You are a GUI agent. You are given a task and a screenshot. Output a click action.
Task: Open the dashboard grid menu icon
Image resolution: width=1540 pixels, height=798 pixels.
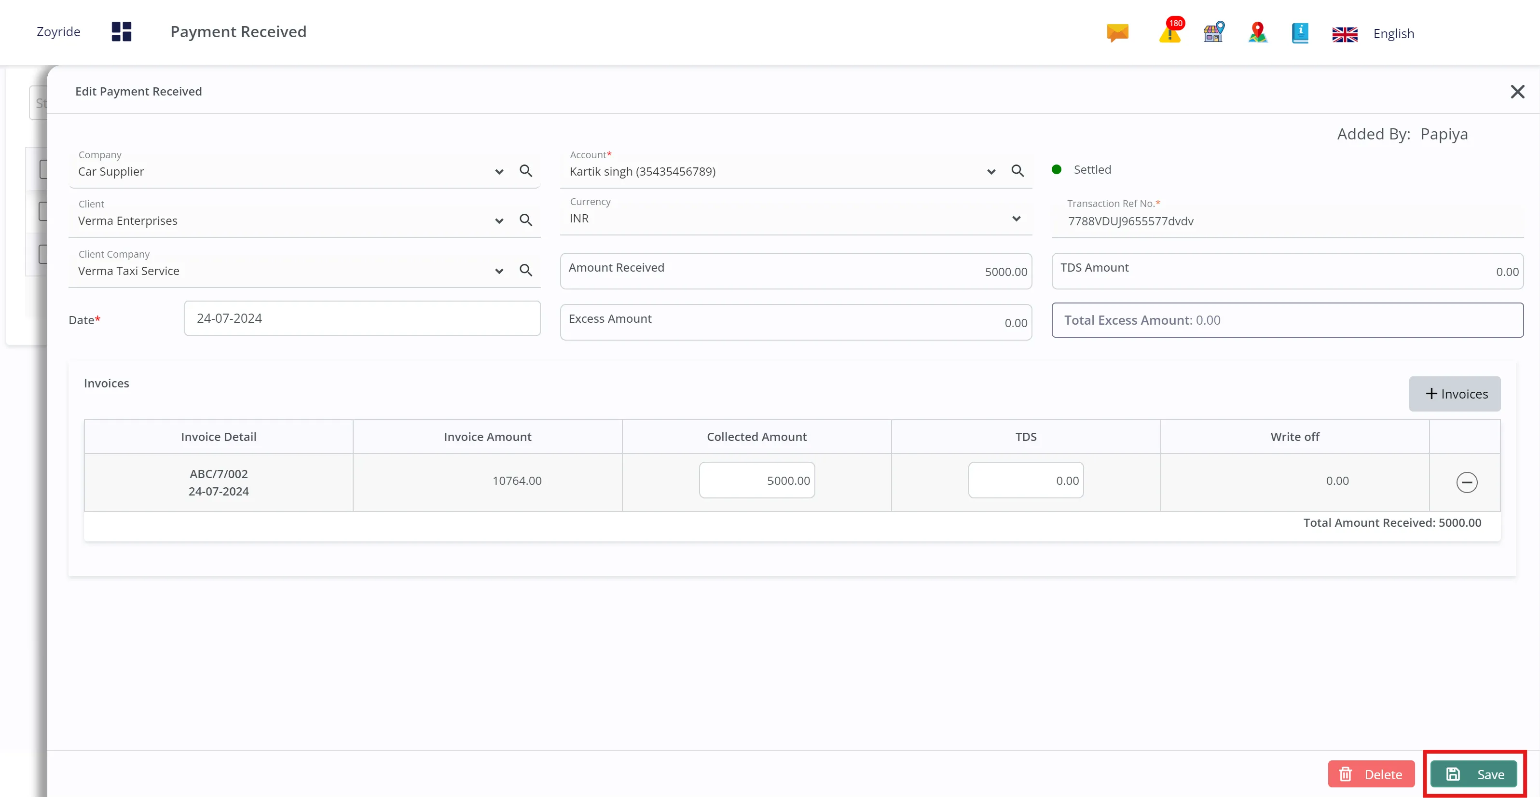(x=122, y=32)
